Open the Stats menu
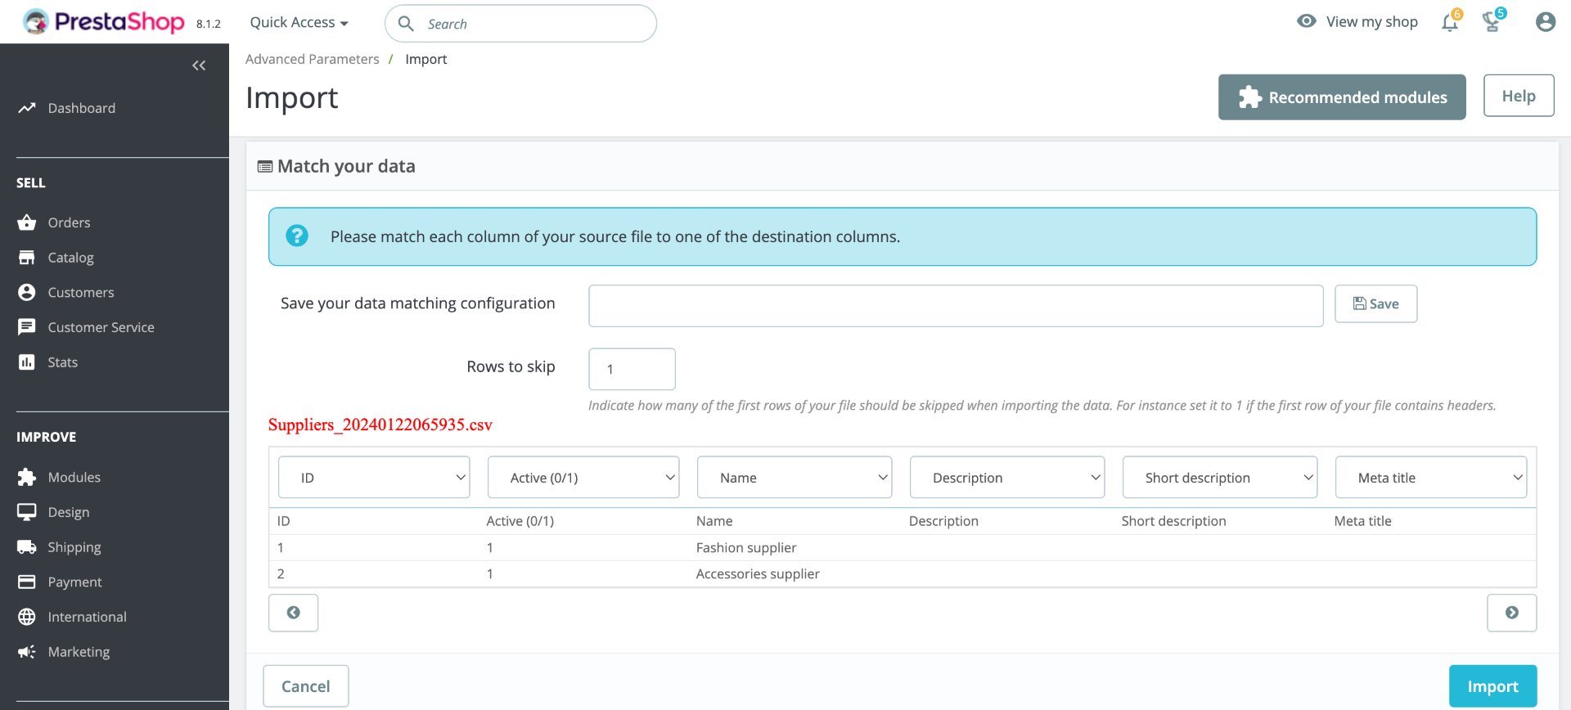The width and height of the screenshot is (1571, 710). pyautogui.click(x=63, y=362)
